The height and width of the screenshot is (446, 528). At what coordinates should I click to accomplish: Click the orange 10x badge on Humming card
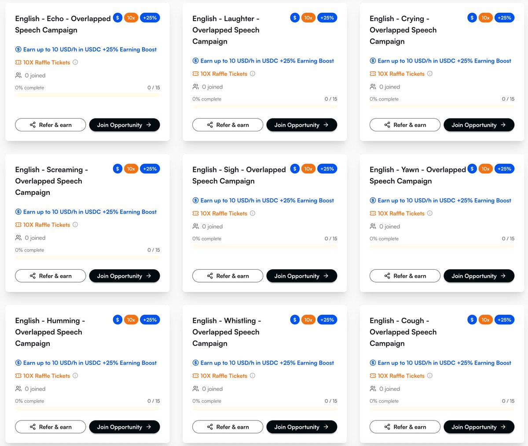131,320
